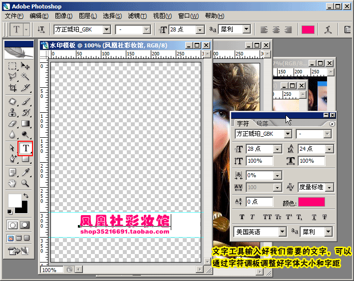Image resolution: width=354 pixels, height=281 pixels.
Task: Select the Clone Stamp tool
Action: [12, 112]
